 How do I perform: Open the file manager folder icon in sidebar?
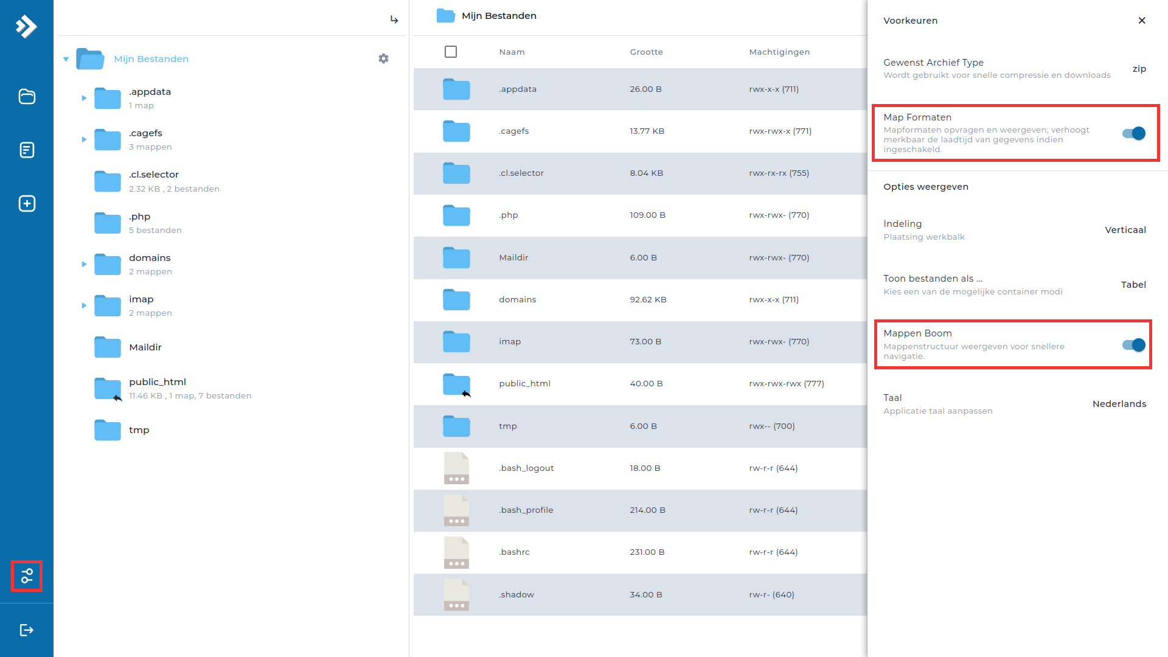click(x=27, y=97)
